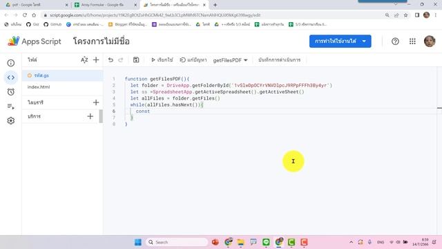
Task: Open the project Overview info icon
Action: (x=11, y=63)
